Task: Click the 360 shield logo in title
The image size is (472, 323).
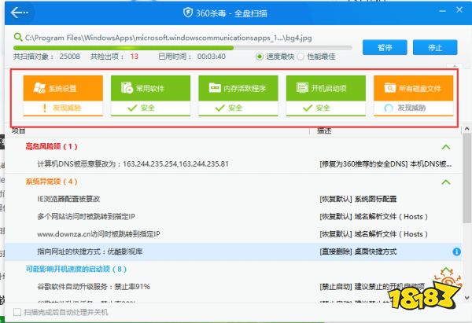Action: click(188, 13)
